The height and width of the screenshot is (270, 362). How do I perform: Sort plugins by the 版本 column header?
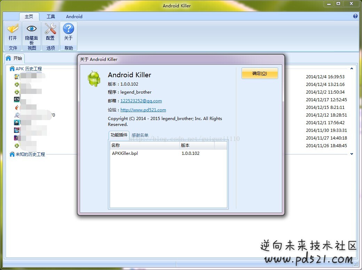point(197,145)
